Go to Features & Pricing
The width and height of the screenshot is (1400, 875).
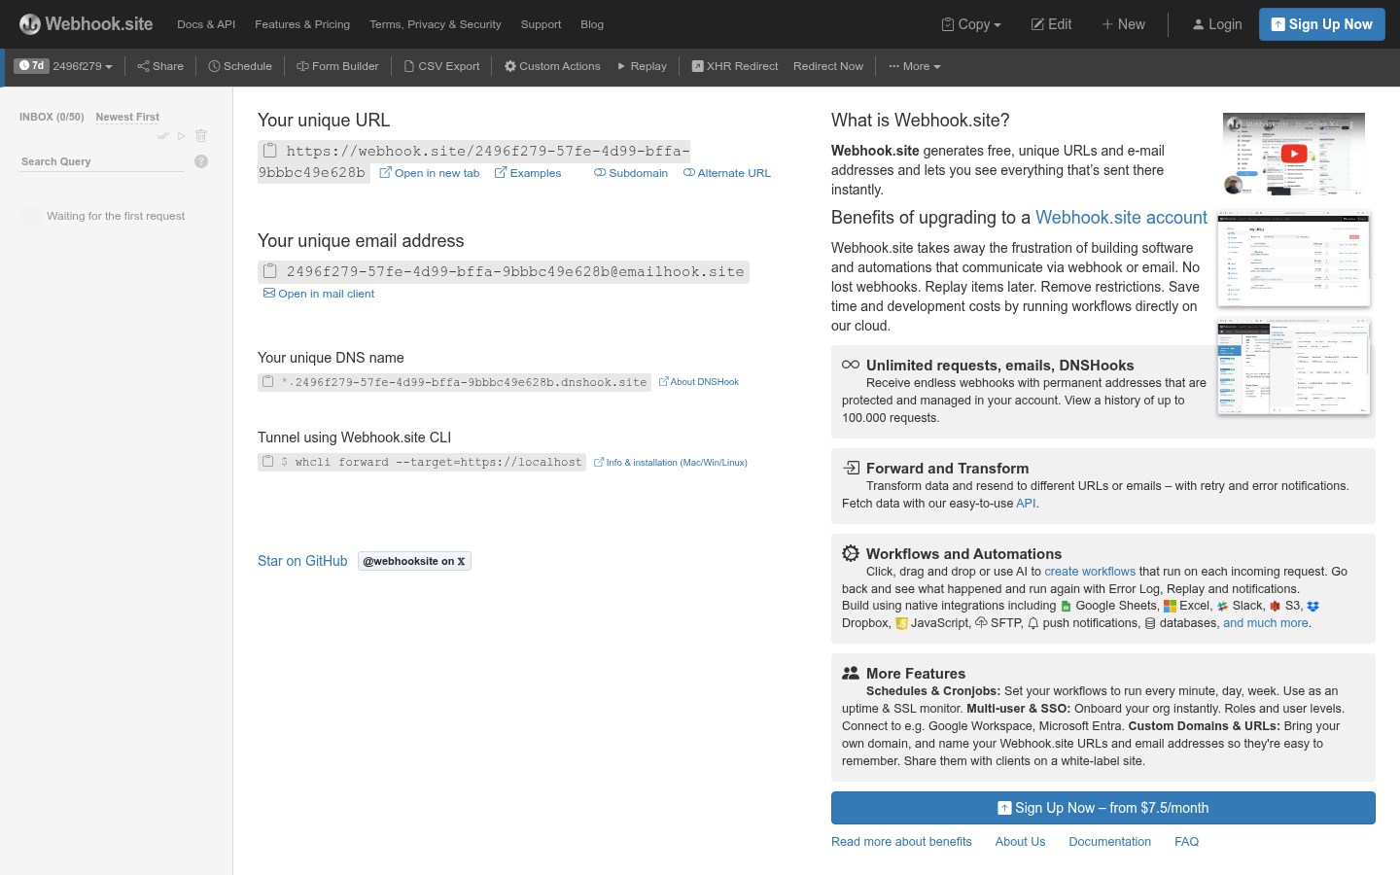click(x=302, y=24)
